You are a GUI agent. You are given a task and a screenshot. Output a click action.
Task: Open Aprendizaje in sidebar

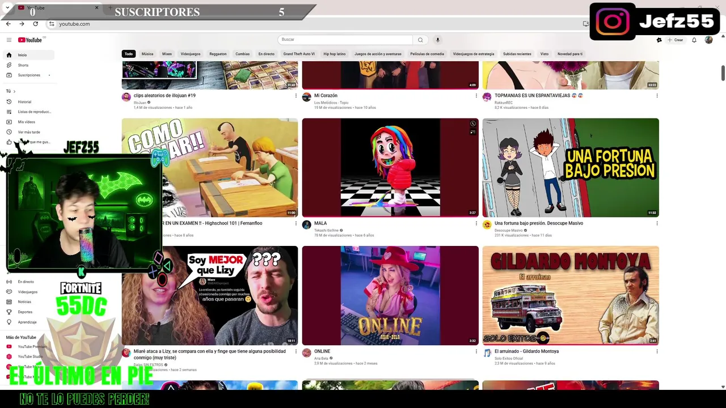point(29,322)
